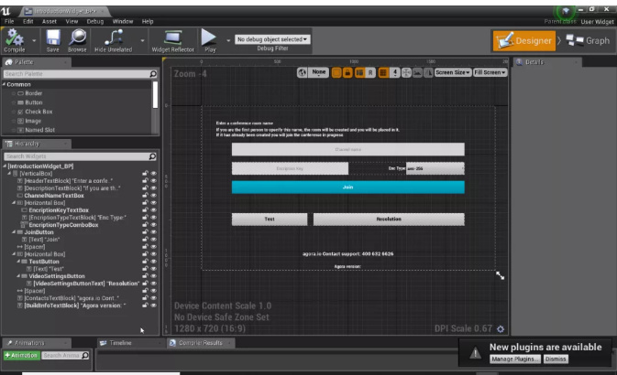Viewport: 617px width, 375px height.
Task: Switch to the Compiler Results tab
Action: coord(200,343)
